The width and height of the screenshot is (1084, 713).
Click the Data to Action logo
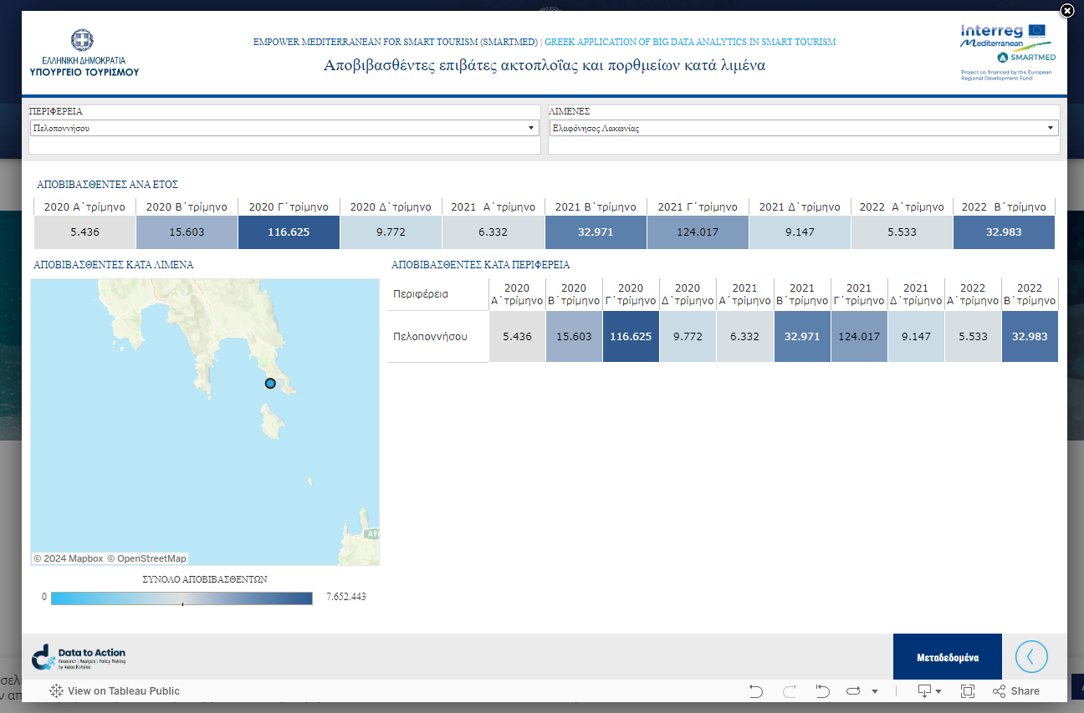coord(79,657)
